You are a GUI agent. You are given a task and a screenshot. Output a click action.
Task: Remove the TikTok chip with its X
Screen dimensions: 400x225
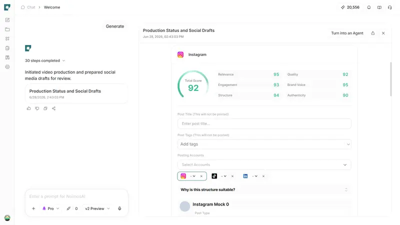[232, 176]
